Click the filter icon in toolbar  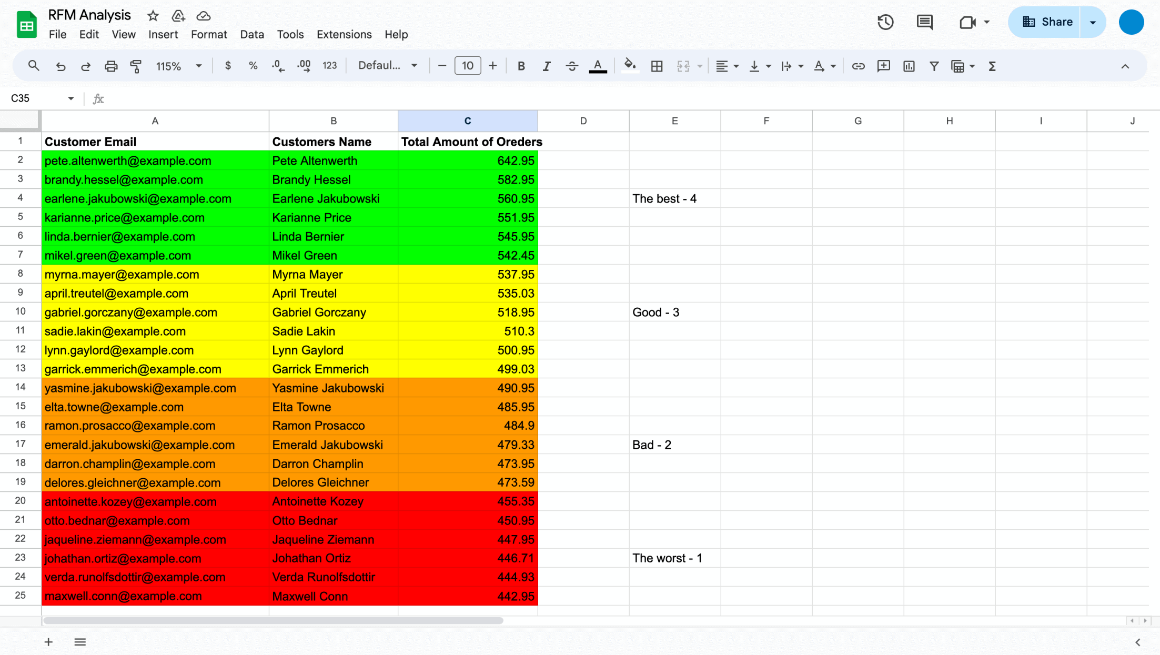click(x=934, y=66)
